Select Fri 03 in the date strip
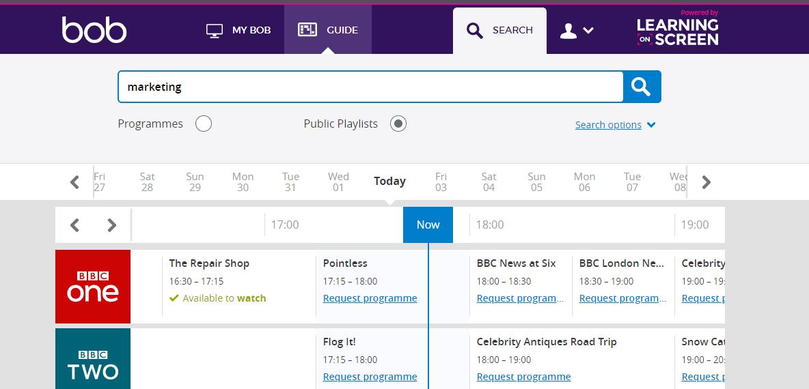The image size is (809, 389). (441, 182)
